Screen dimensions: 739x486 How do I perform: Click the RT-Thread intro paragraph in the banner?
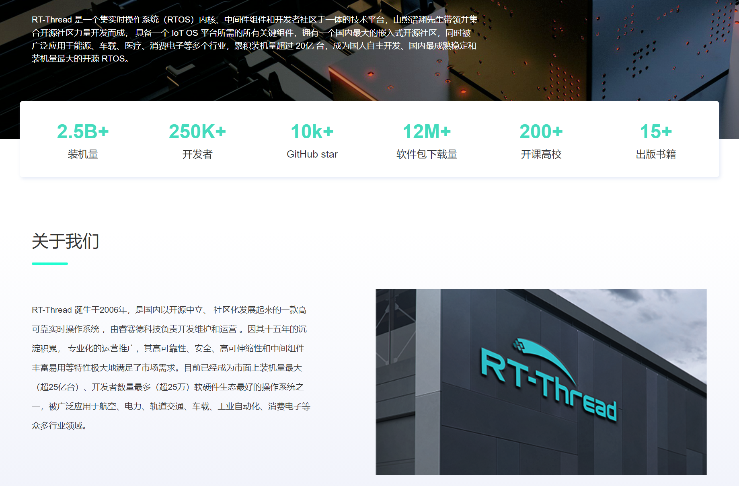point(255,39)
